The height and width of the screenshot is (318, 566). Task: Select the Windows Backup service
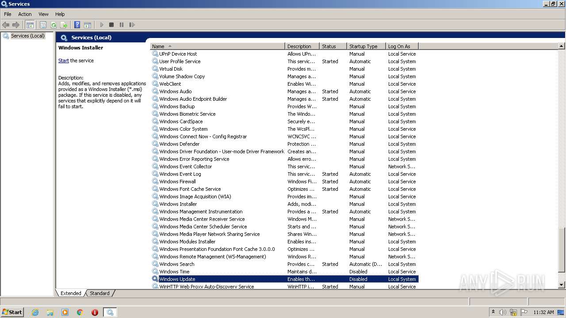tap(284, 106)
